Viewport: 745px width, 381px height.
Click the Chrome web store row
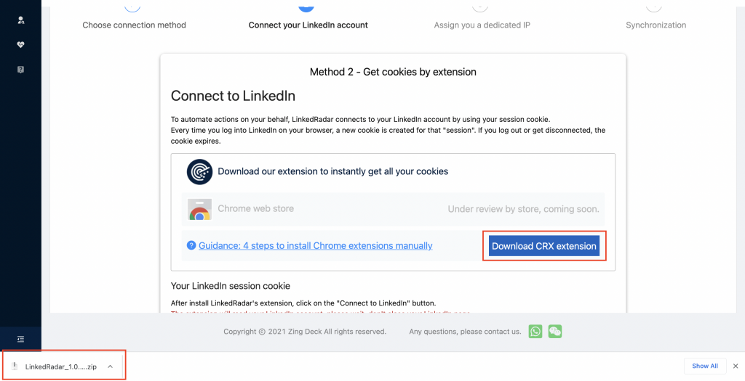(393, 209)
